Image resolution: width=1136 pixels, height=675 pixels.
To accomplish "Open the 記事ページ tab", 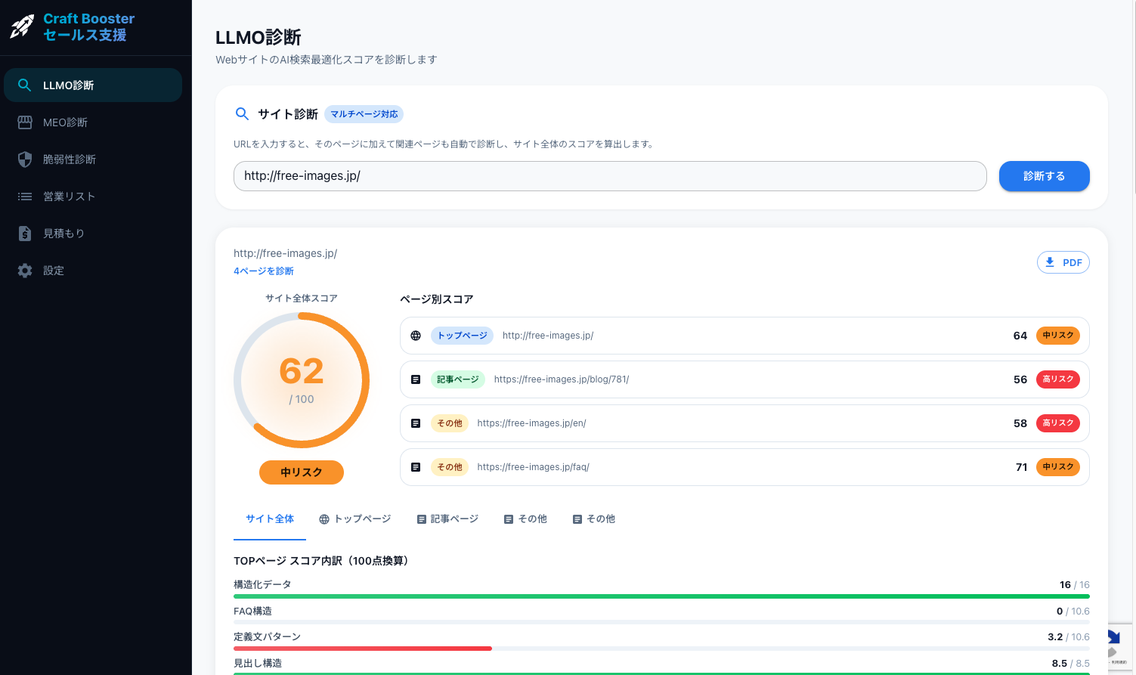I will pyautogui.click(x=447, y=519).
